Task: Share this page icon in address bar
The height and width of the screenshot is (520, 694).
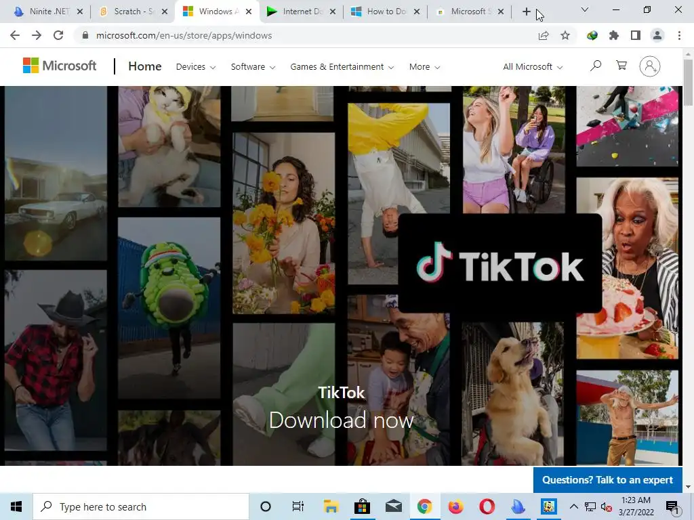Action: (544, 35)
